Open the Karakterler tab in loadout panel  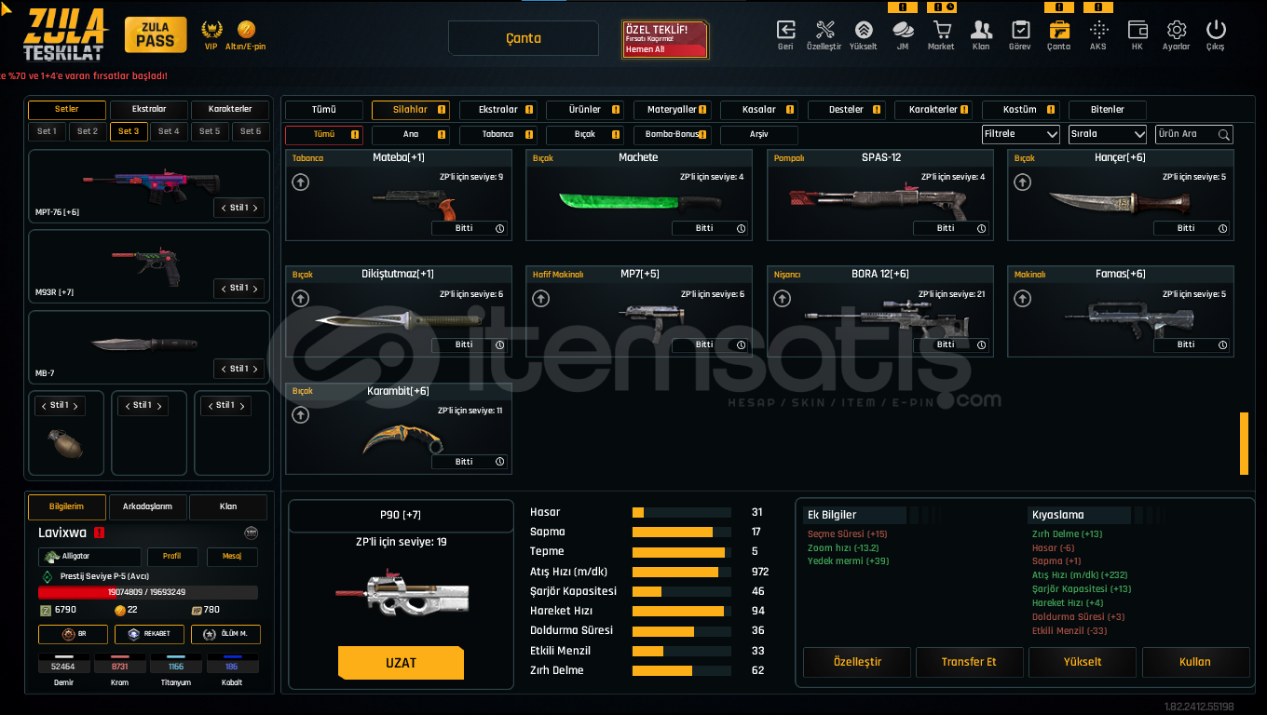coord(230,110)
